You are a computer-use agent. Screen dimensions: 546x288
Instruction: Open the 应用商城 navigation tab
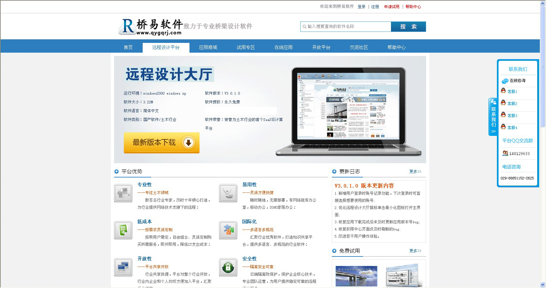click(x=208, y=47)
